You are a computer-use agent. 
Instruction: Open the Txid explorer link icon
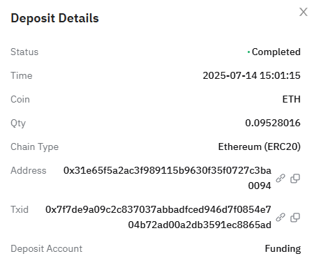coord(281,218)
